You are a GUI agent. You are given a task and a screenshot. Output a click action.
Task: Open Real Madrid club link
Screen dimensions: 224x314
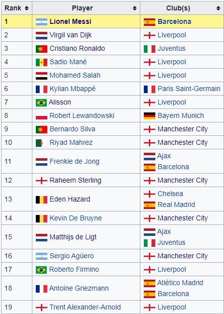[x=176, y=205]
